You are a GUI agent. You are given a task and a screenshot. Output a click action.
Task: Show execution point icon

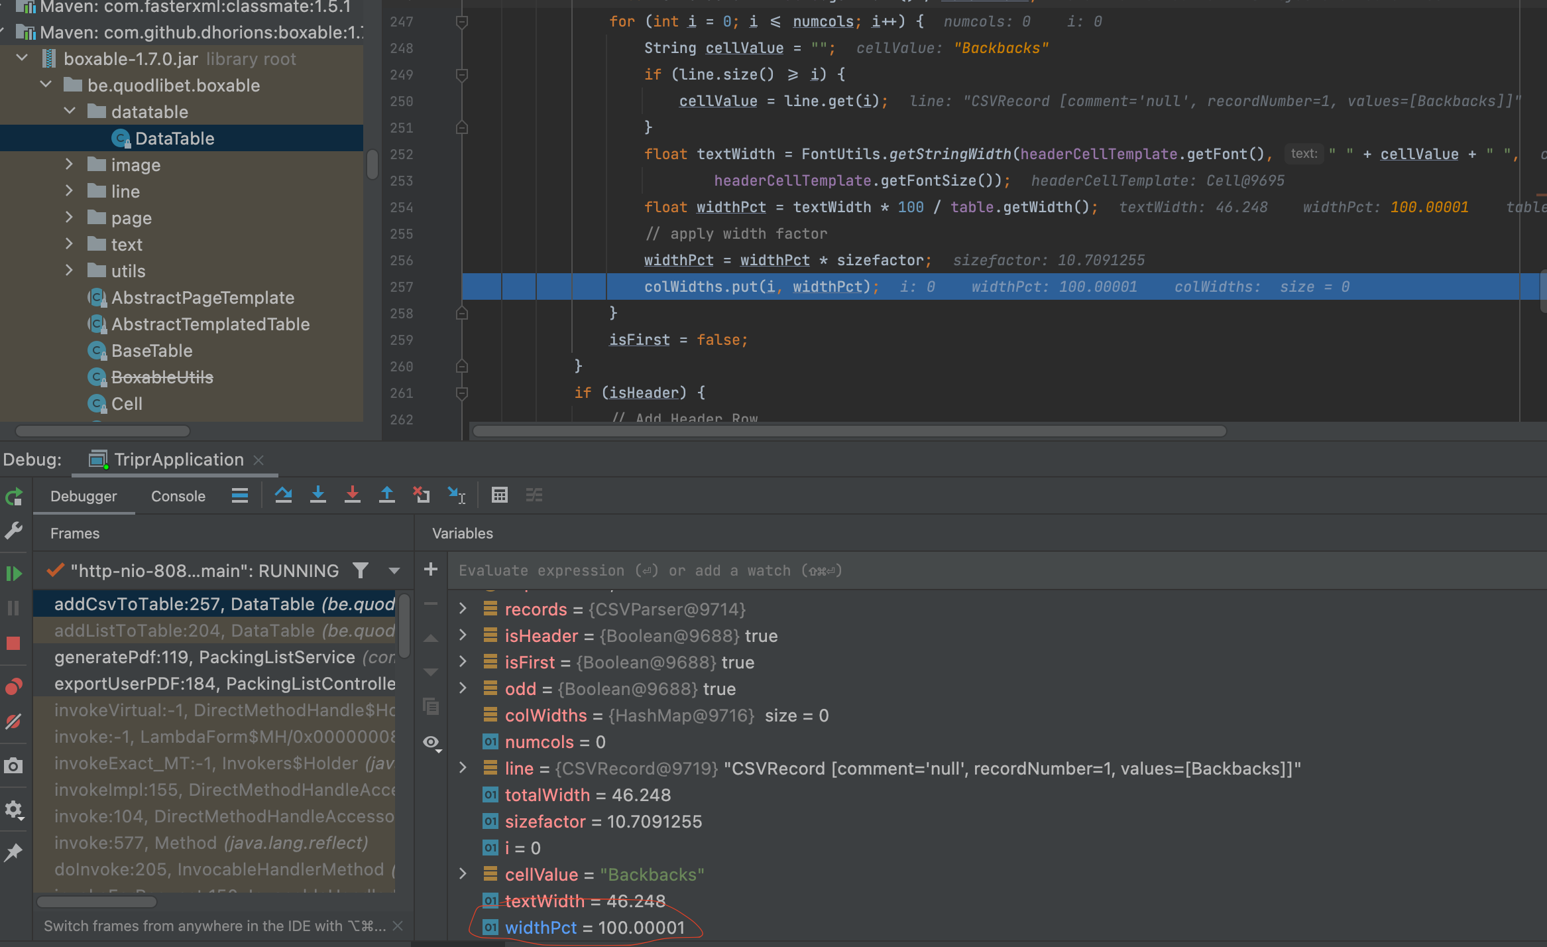[x=240, y=495]
